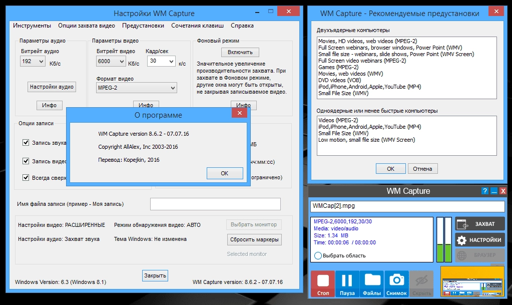Take a screenshot with the Снимок camera button

pyautogui.click(x=396, y=284)
